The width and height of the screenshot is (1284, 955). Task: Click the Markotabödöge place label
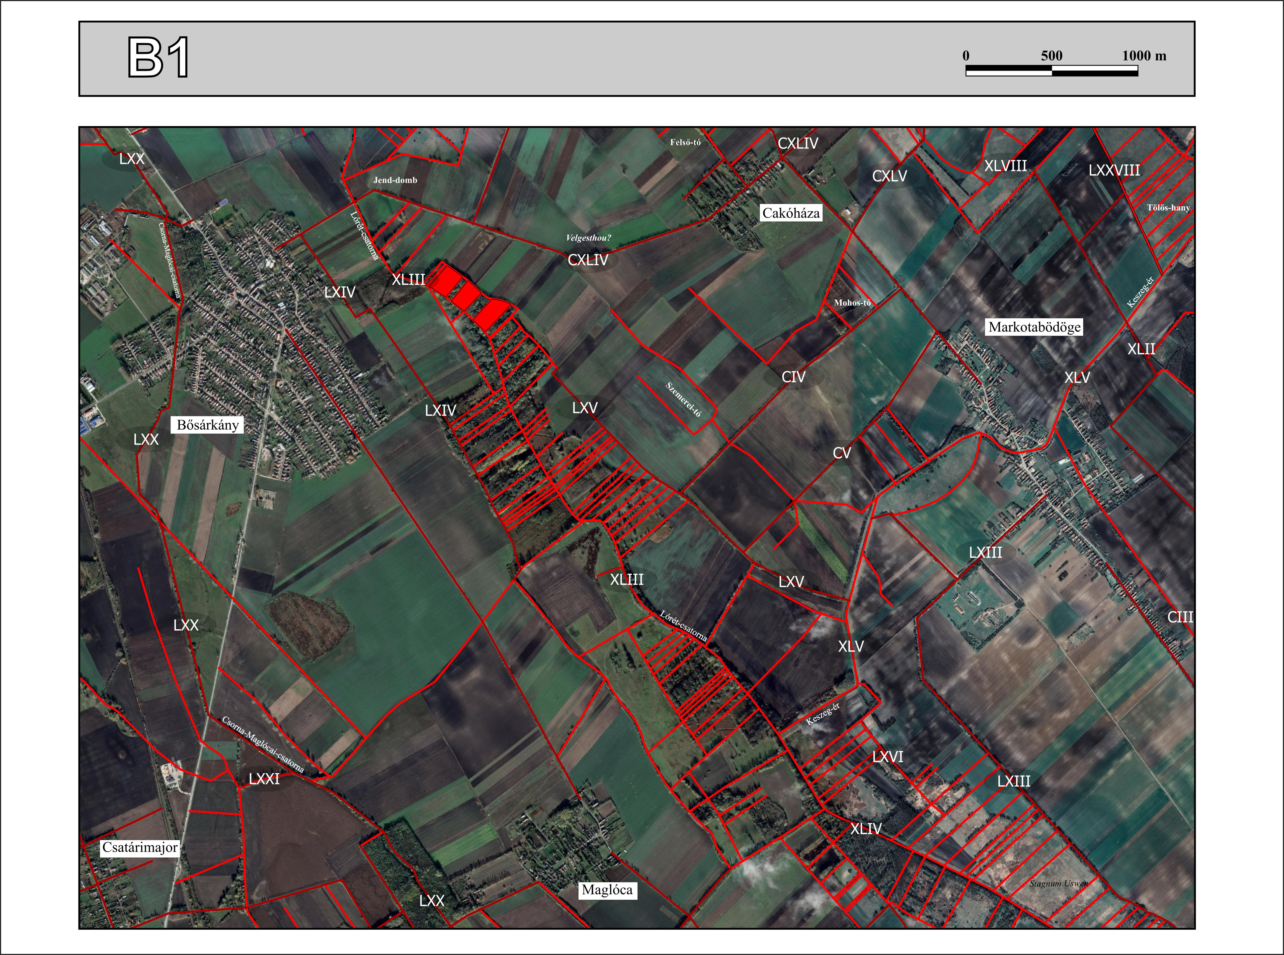click(x=1034, y=327)
